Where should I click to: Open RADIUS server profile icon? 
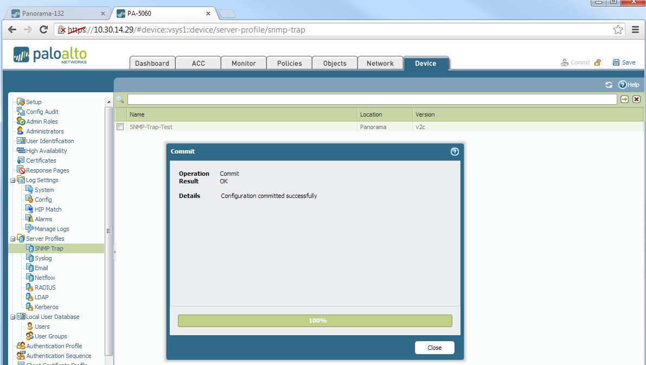[29, 287]
